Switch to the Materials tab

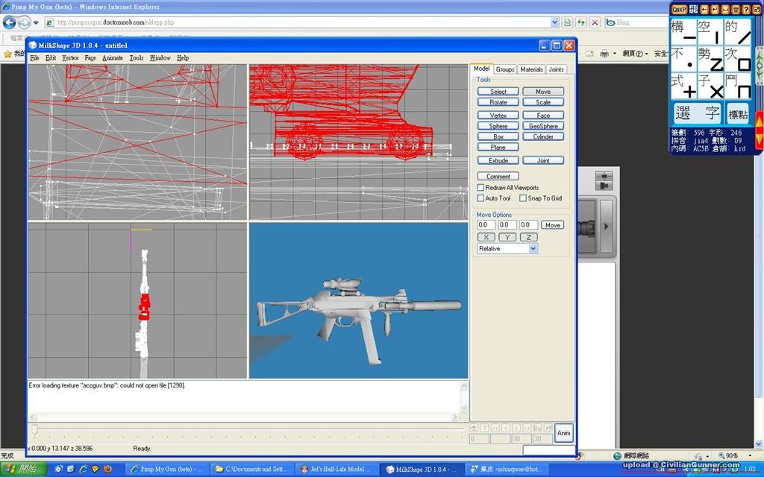tap(531, 69)
